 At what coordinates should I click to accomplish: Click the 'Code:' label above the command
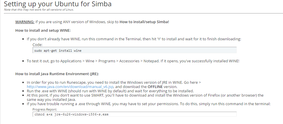coord(38,45)
